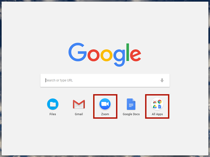210x157 pixels.
Task: Click the Files label text
Action: click(52, 114)
